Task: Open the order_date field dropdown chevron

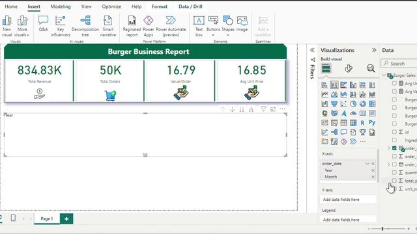Action: coord(367,164)
